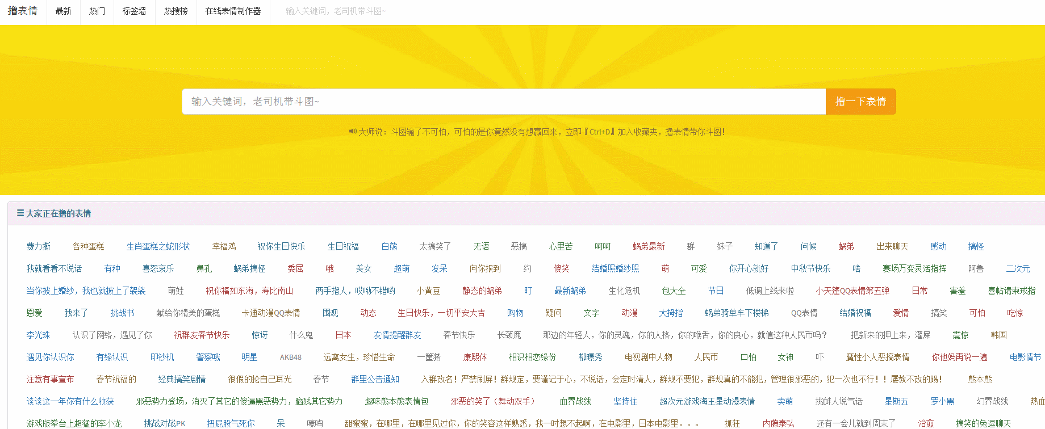Open the 谈谈这一年你有什么收获 tag
The width and height of the screenshot is (1045, 429).
pos(70,401)
